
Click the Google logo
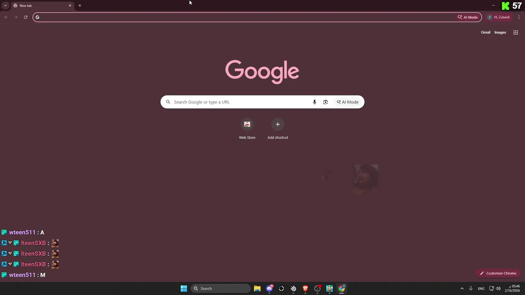click(x=262, y=72)
